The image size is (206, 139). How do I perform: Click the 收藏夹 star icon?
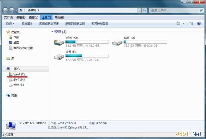pyautogui.click(x=8, y=32)
